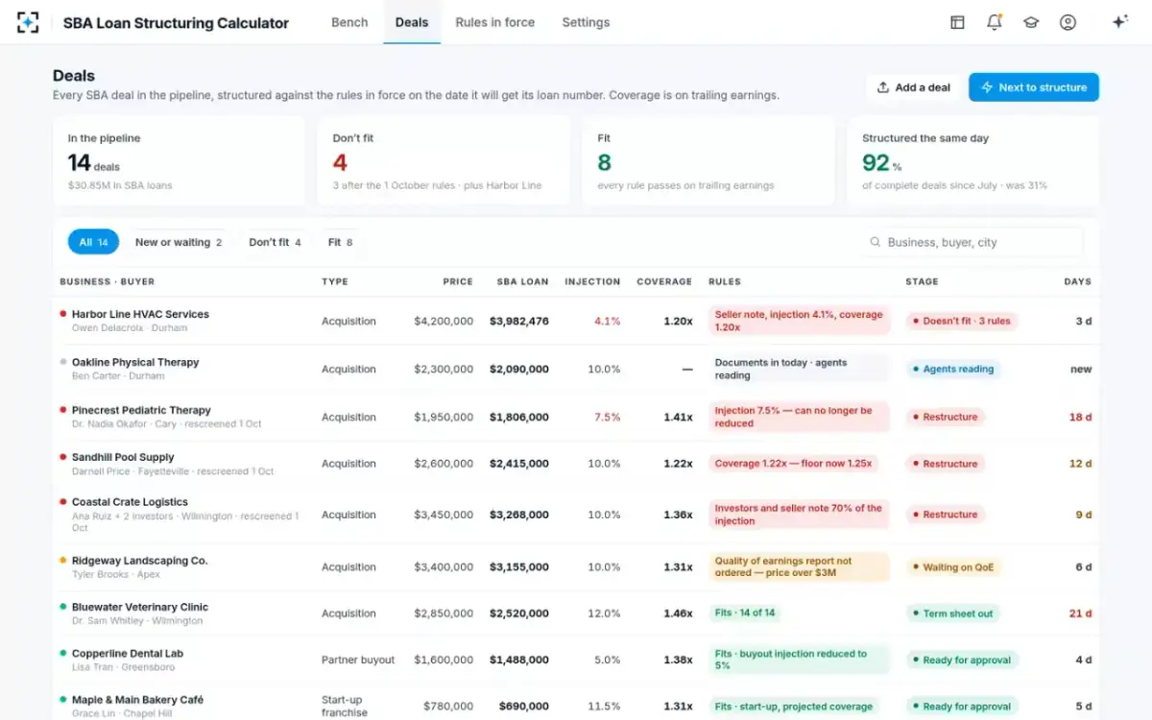Sort by the Days column header

(1077, 281)
